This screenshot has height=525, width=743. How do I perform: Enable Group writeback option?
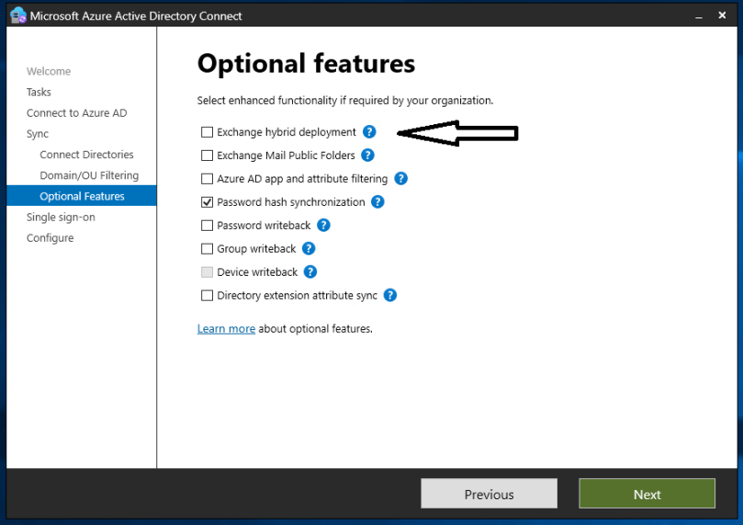pos(207,248)
